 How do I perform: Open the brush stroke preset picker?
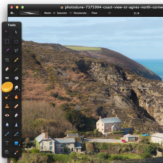[29, 13]
